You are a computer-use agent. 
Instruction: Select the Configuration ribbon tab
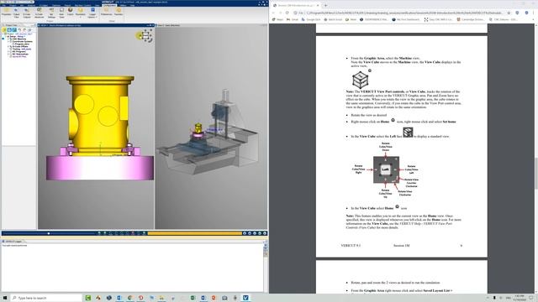(x=109, y=5)
